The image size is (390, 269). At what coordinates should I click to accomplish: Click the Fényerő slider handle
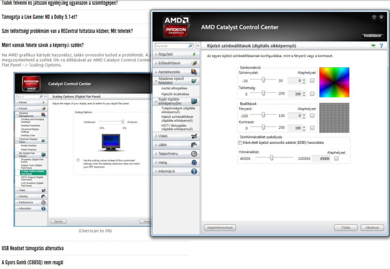tap(263, 115)
